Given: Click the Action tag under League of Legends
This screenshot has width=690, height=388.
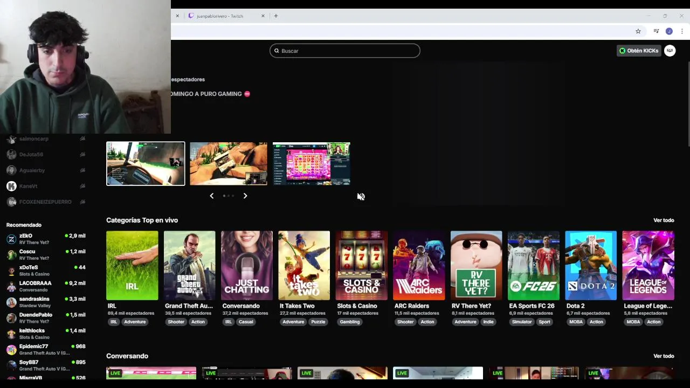Looking at the screenshot, I should [654, 322].
